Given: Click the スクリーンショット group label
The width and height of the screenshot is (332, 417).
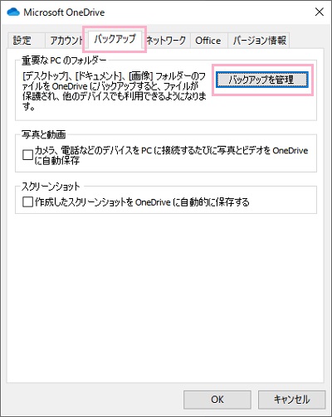Looking at the screenshot, I should 51,187.
